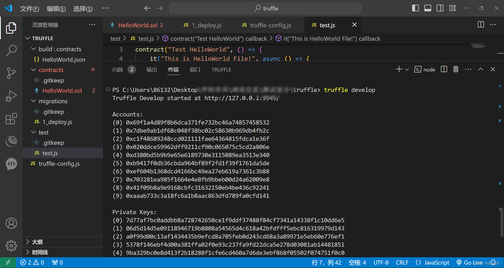Go forward with the right arrow
Screen dimensions: 504x268
tap(160, 8)
